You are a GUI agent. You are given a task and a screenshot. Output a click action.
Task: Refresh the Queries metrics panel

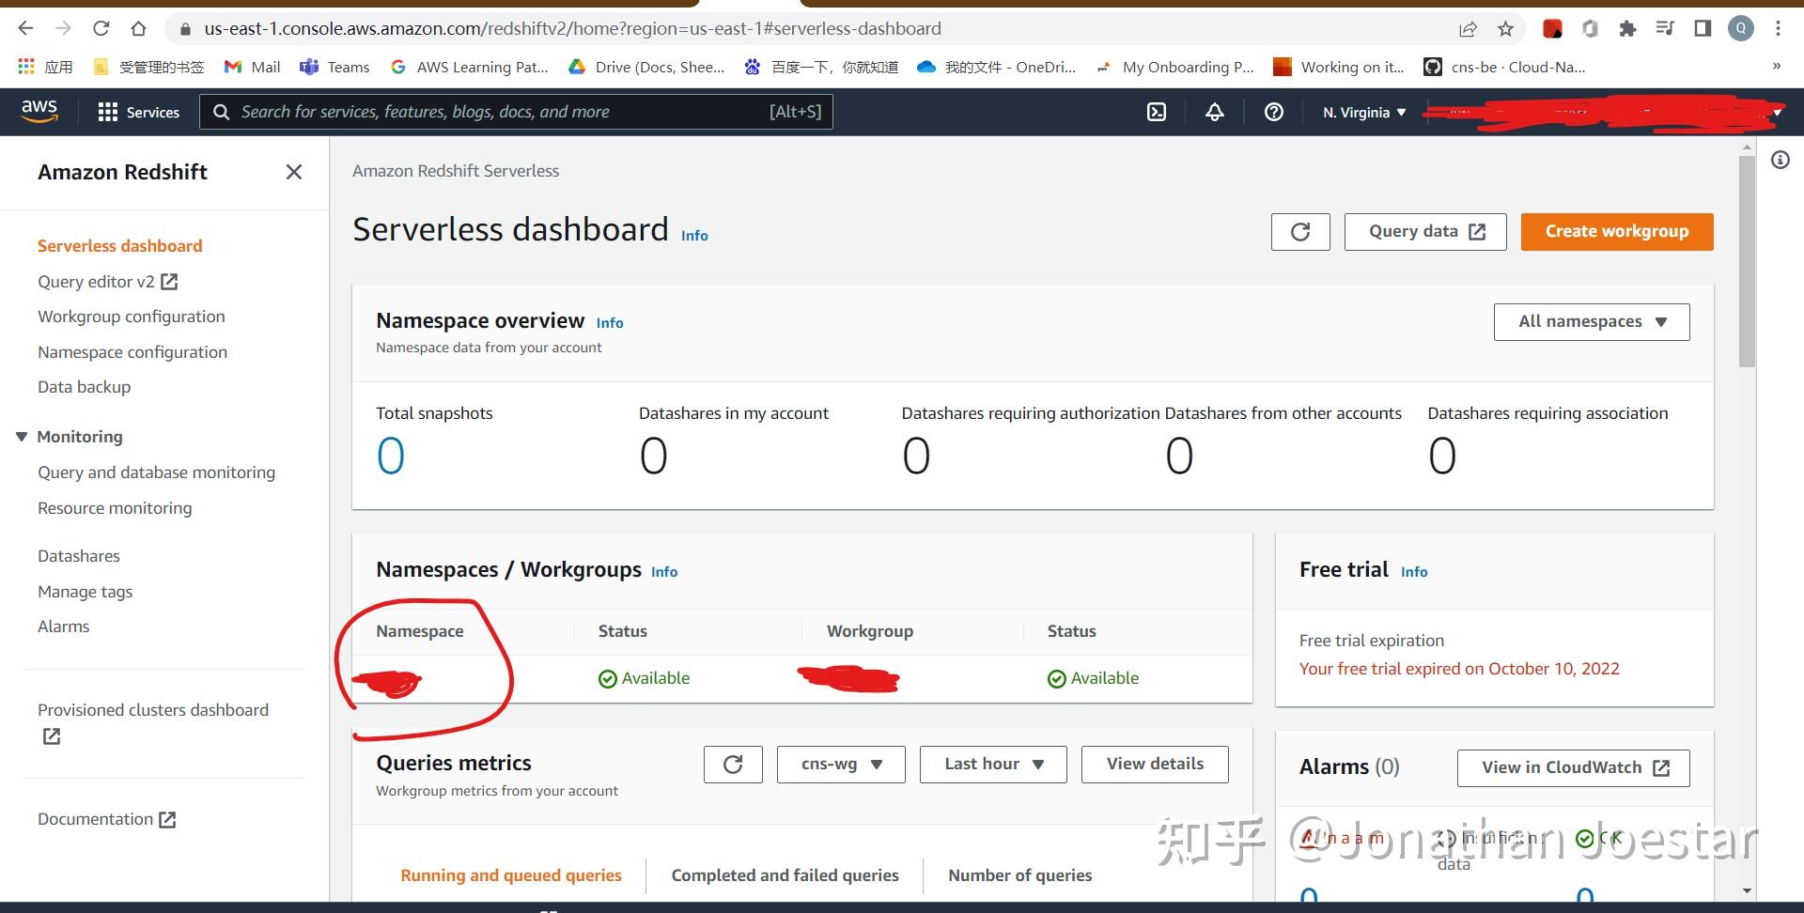coord(733,764)
